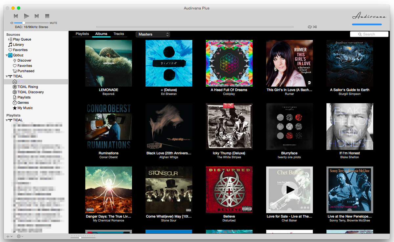Open the Library music note icon
Screen dimensions: 394x242
click(x=10, y=45)
